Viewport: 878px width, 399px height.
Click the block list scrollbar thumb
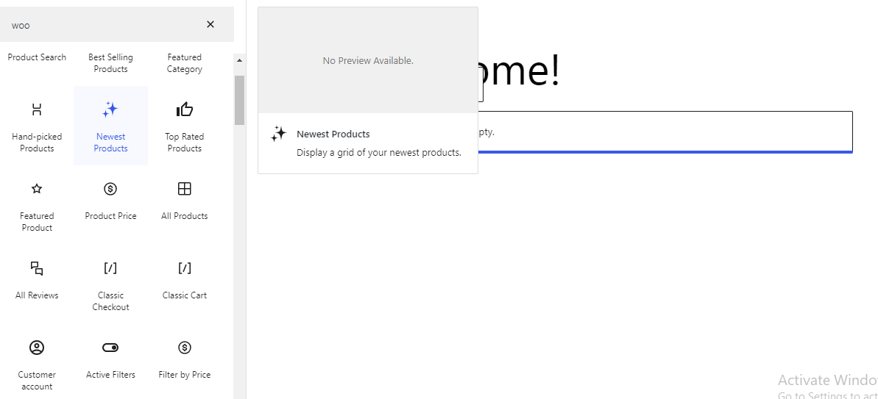pos(239,99)
